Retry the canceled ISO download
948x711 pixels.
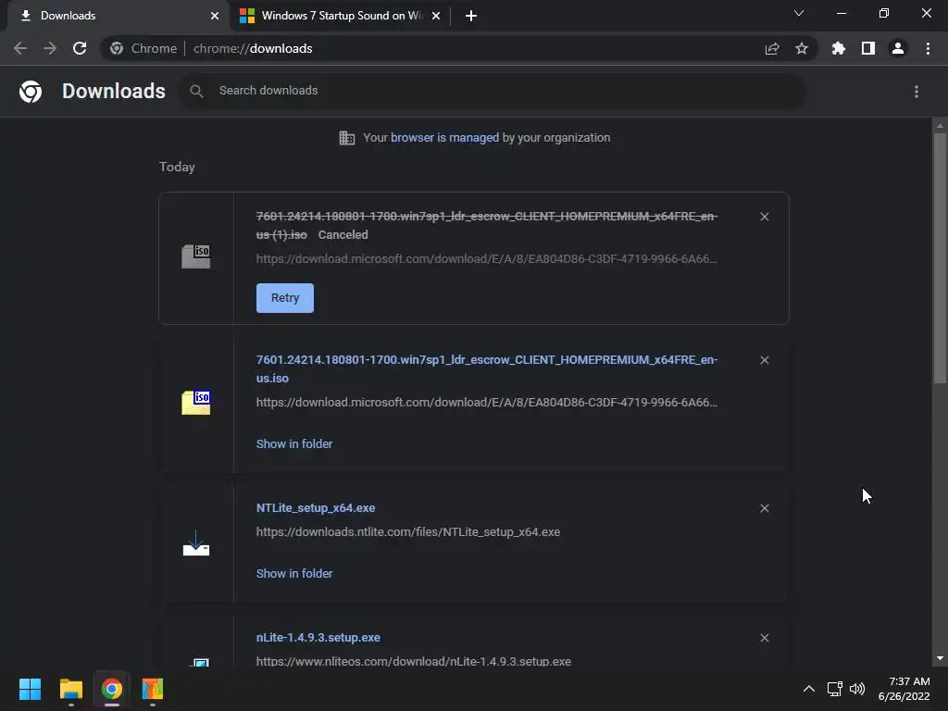(x=285, y=298)
